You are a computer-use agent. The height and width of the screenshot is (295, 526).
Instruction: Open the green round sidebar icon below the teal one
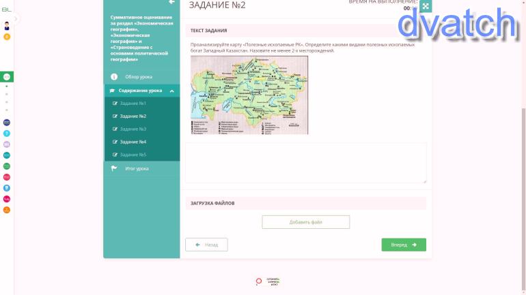7,166
